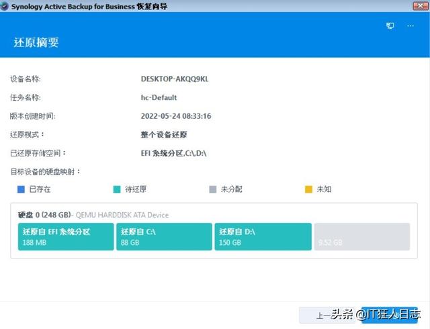Click the remote console monitor icon in header
The height and width of the screenshot is (329, 430).
[x=390, y=26]
